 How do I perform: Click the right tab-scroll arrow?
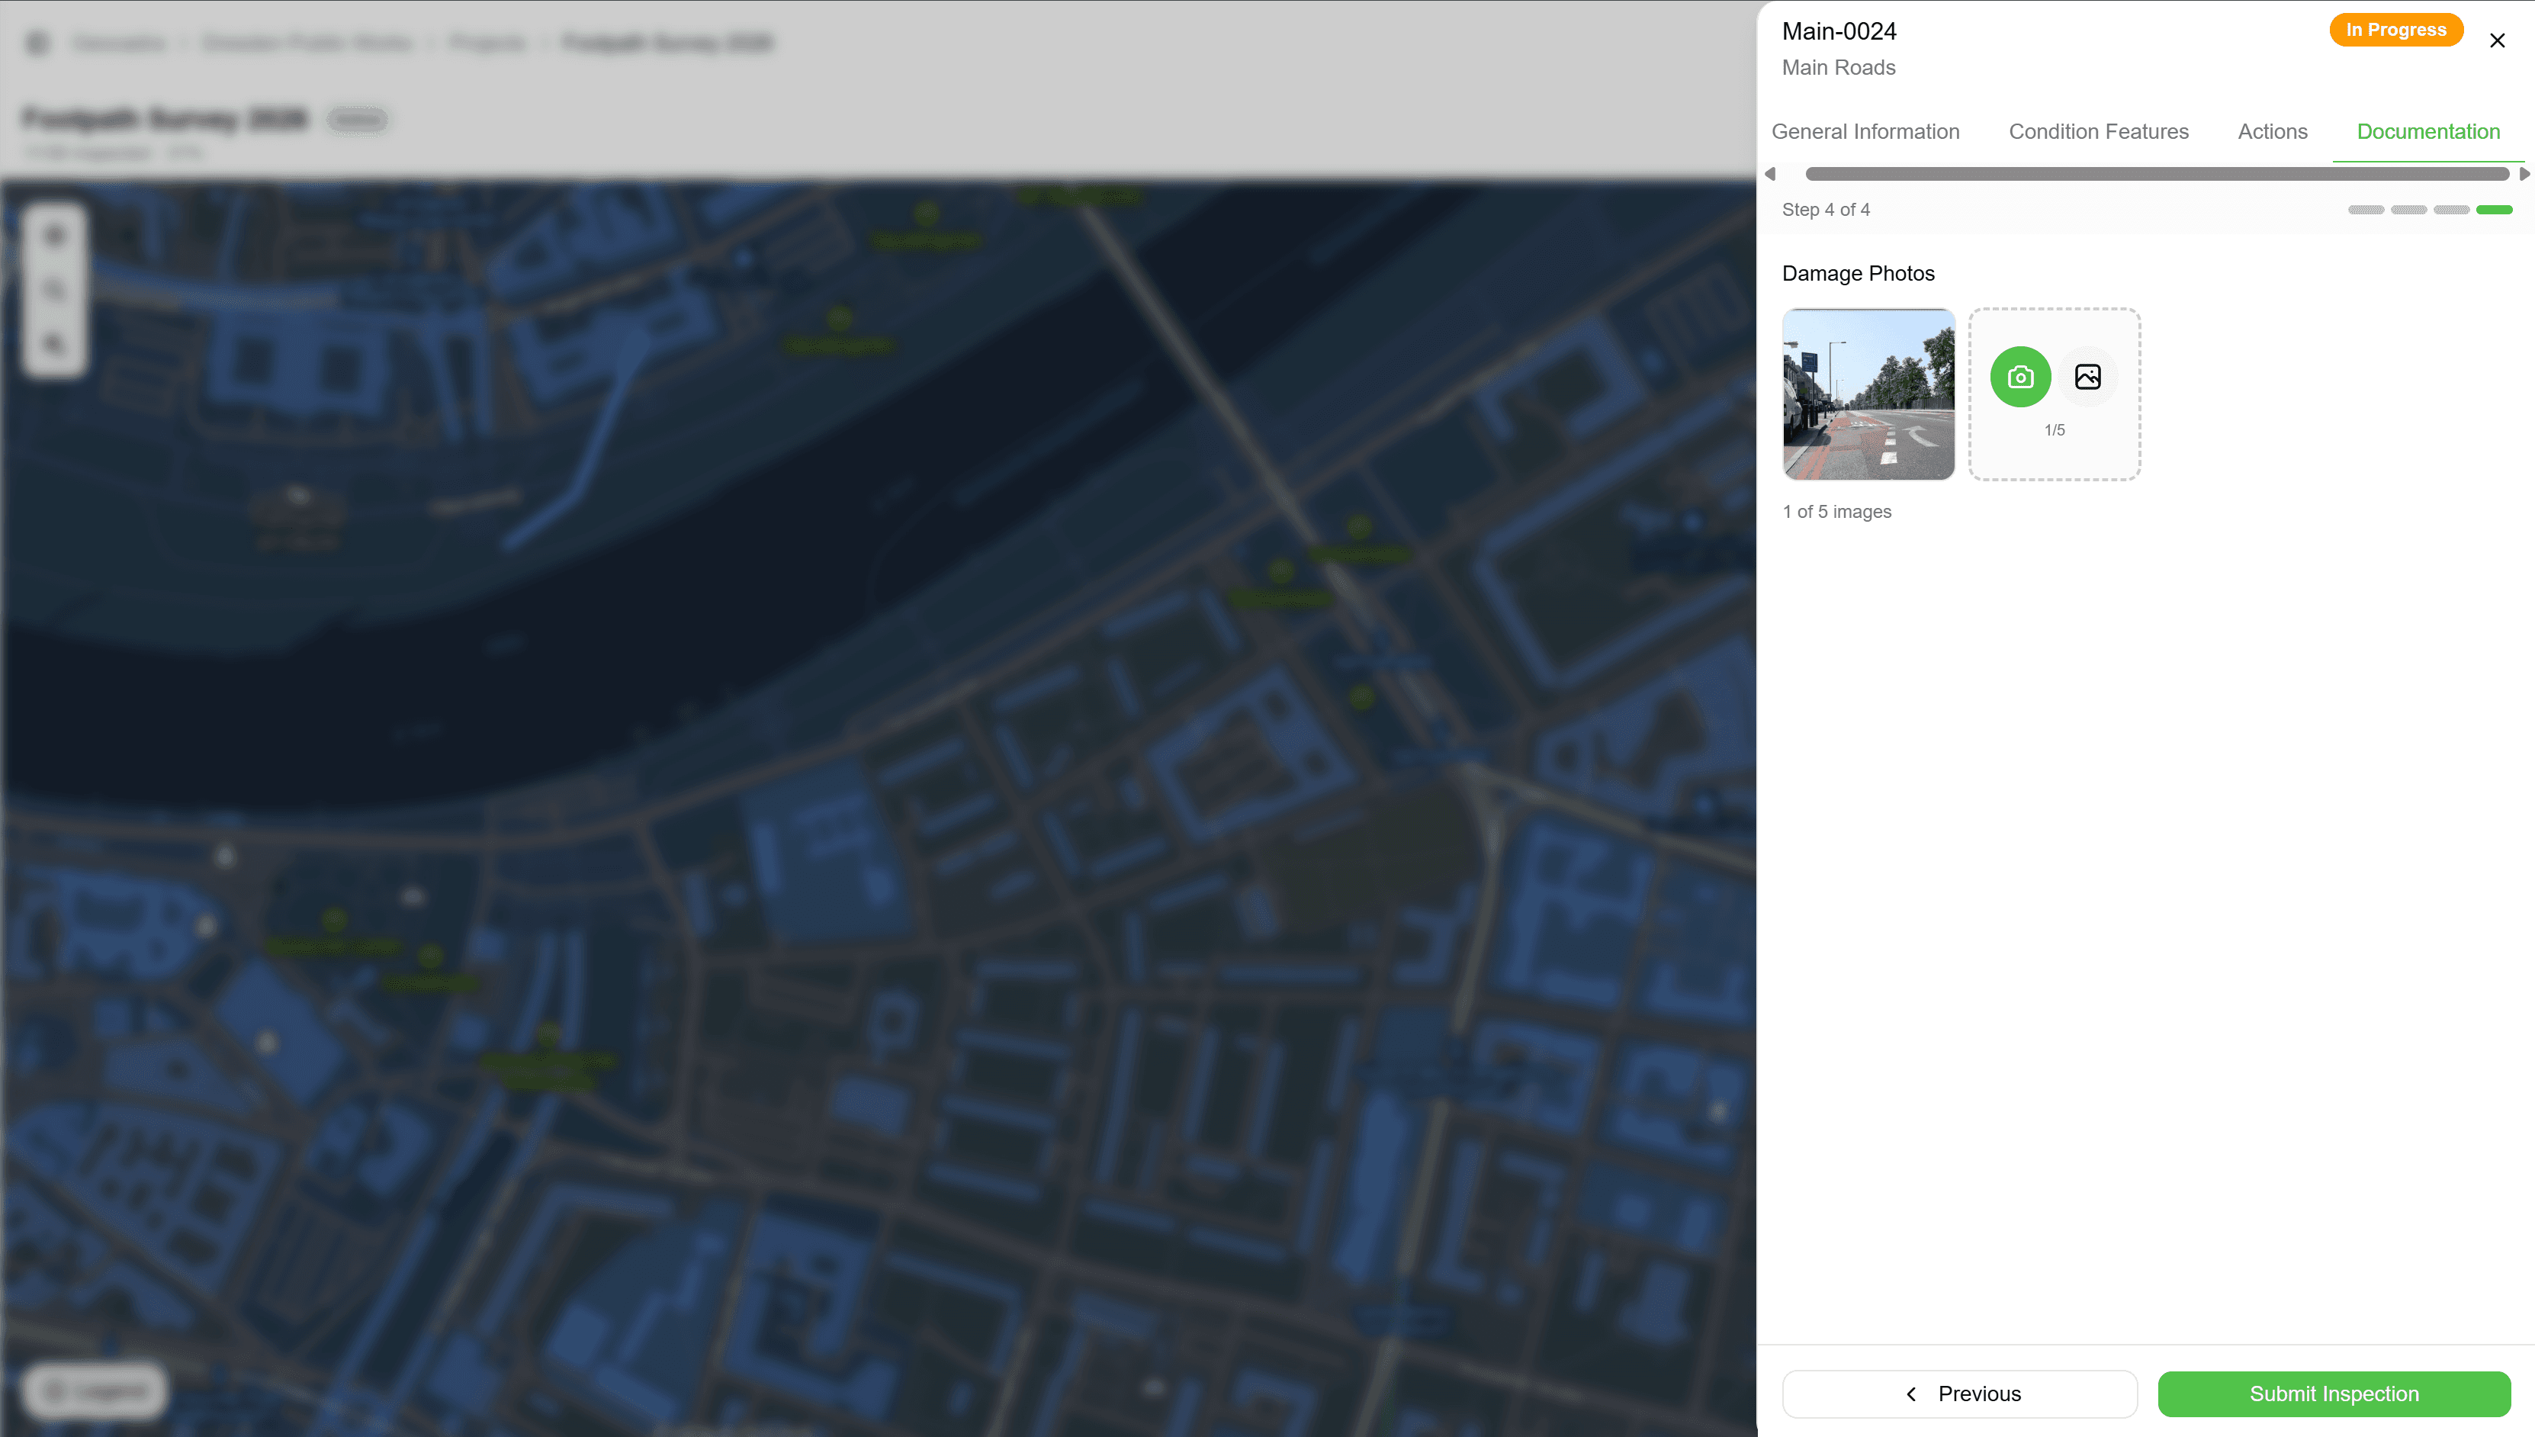tap(2523, 174)
